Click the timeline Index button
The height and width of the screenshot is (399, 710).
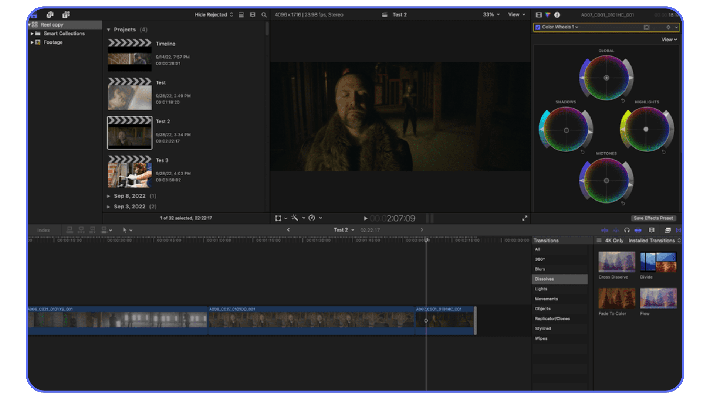(x=44, y=230)
